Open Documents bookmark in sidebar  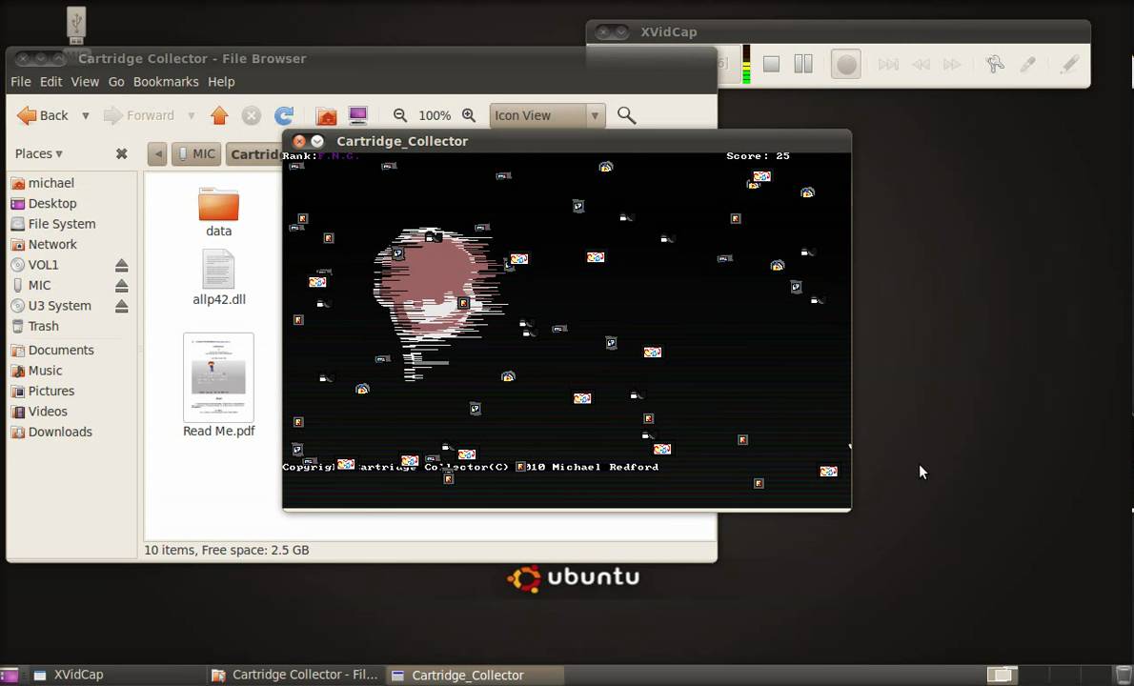[x=53, y=350]
